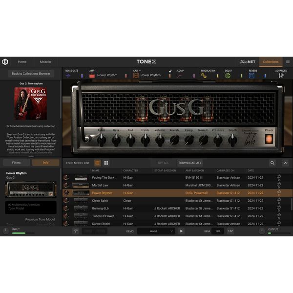Image resolution: width=293 pixels, height=293 pixels.
Task: Click the tuner icon in bottom bar
Action: click(x=76, y=231)
